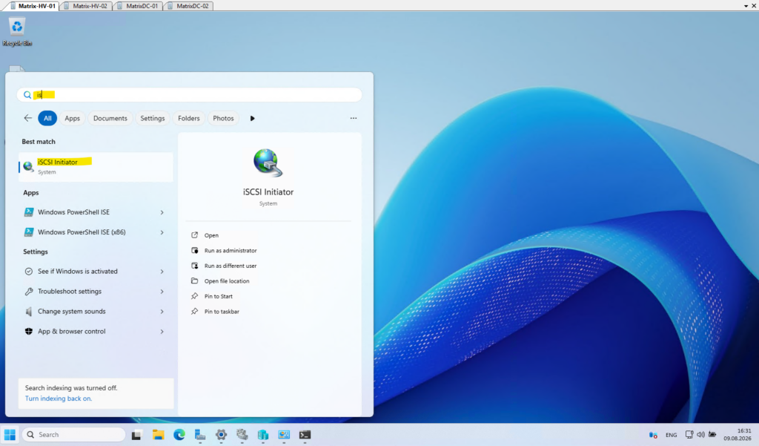Open the volume speaker tray icon

click(x=700, y=435)
